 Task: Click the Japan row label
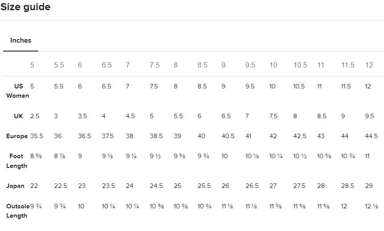coord(16,186)
